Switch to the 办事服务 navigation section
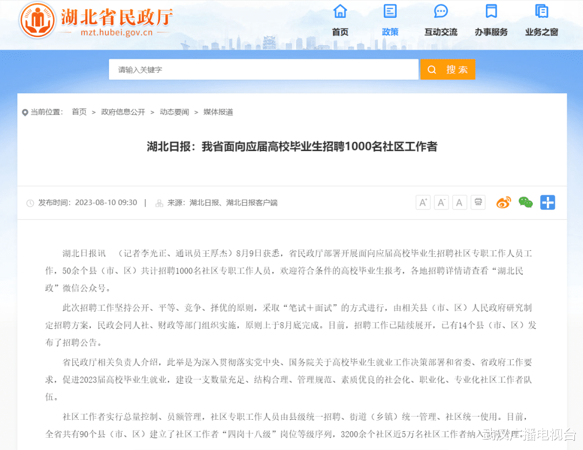Image resolution: width=583 pixels, height=450 pixels. (491, 32)
